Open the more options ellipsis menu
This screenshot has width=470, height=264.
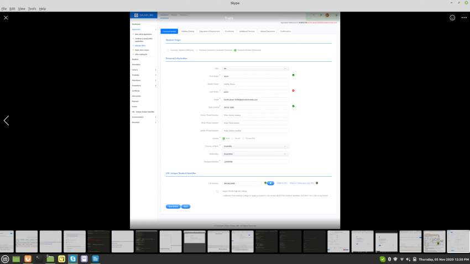click(x=463, y=18)
